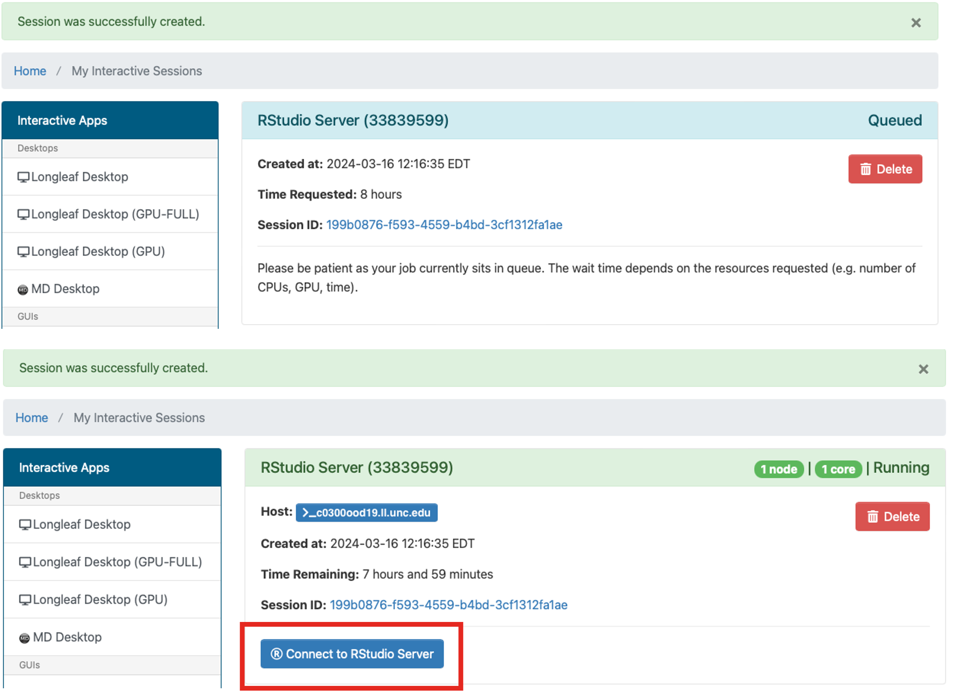Click the Interactive Apps header on the Running page
The image size is (955, 692).
point(113,468)
